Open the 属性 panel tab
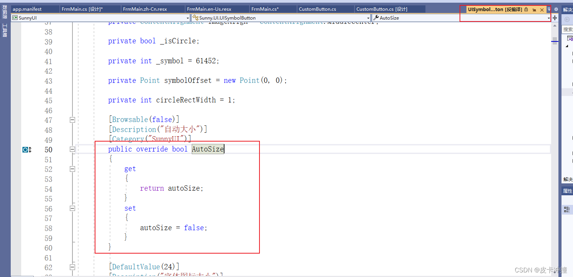Screen dimensions: 573x277 567,191
